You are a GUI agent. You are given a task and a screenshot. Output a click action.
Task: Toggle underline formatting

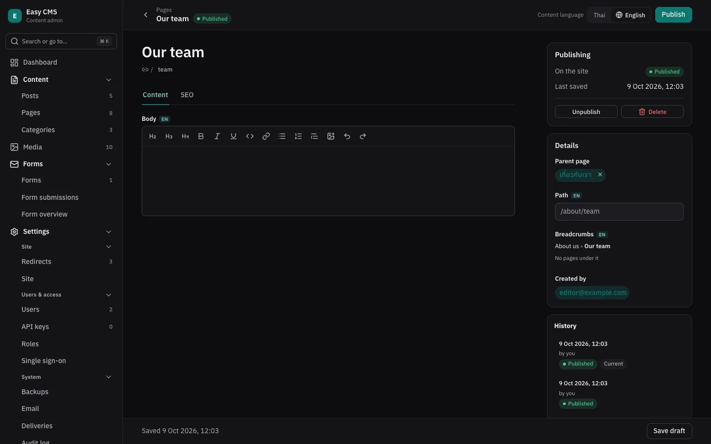234,136
